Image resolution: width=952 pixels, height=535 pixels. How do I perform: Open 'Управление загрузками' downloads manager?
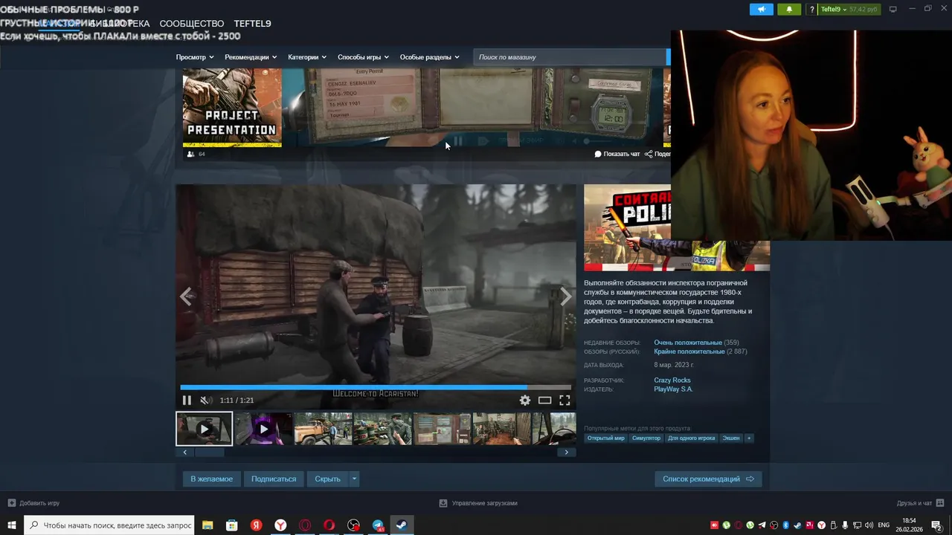point(478,503)
